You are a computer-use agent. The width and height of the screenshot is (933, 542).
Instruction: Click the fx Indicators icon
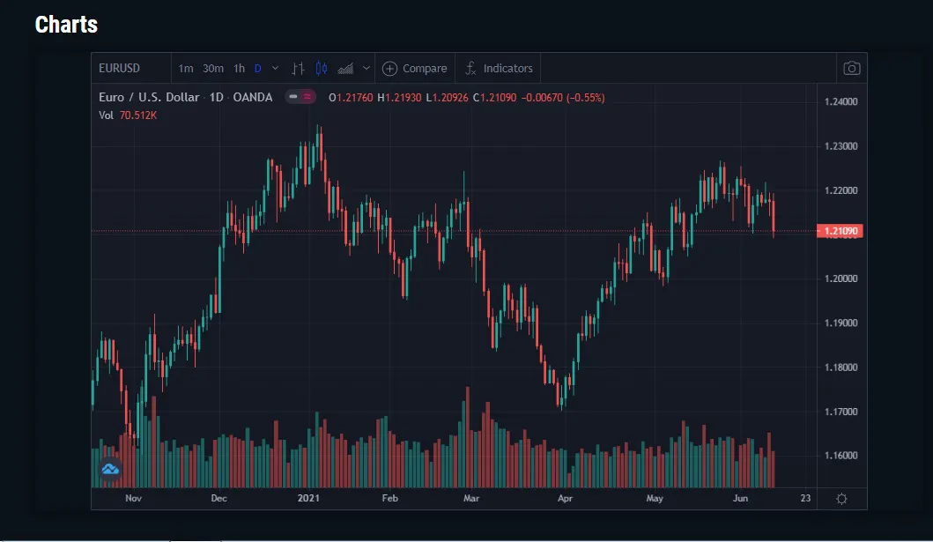470,69
